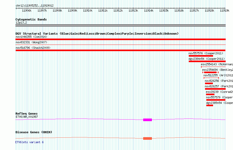Click the 11908k ruler tick label

(x=57, y=10)
